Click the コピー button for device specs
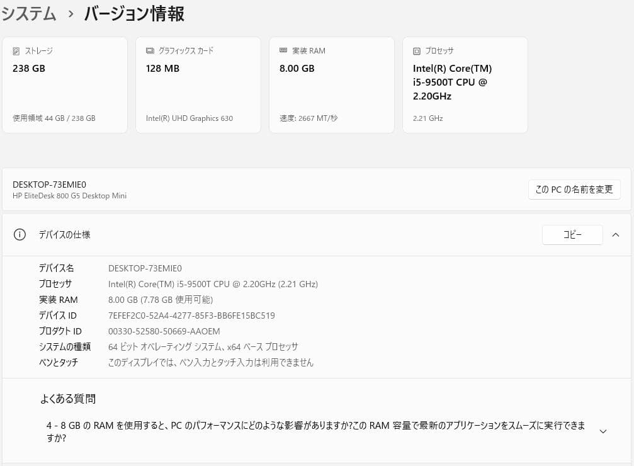The height and width of the screenshot is (466, 634). (x=572, y=234)
